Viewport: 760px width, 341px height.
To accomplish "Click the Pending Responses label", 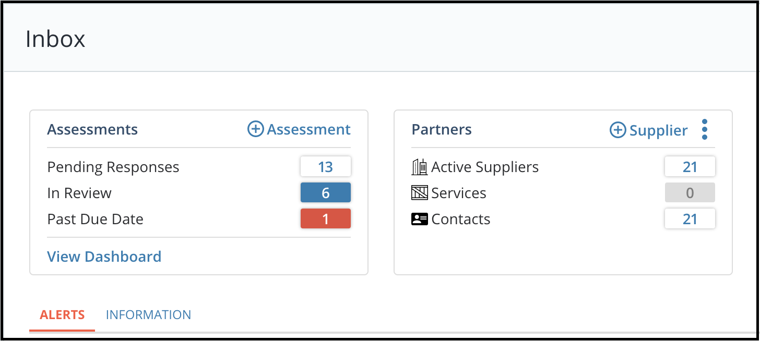I will pos(113,167).
